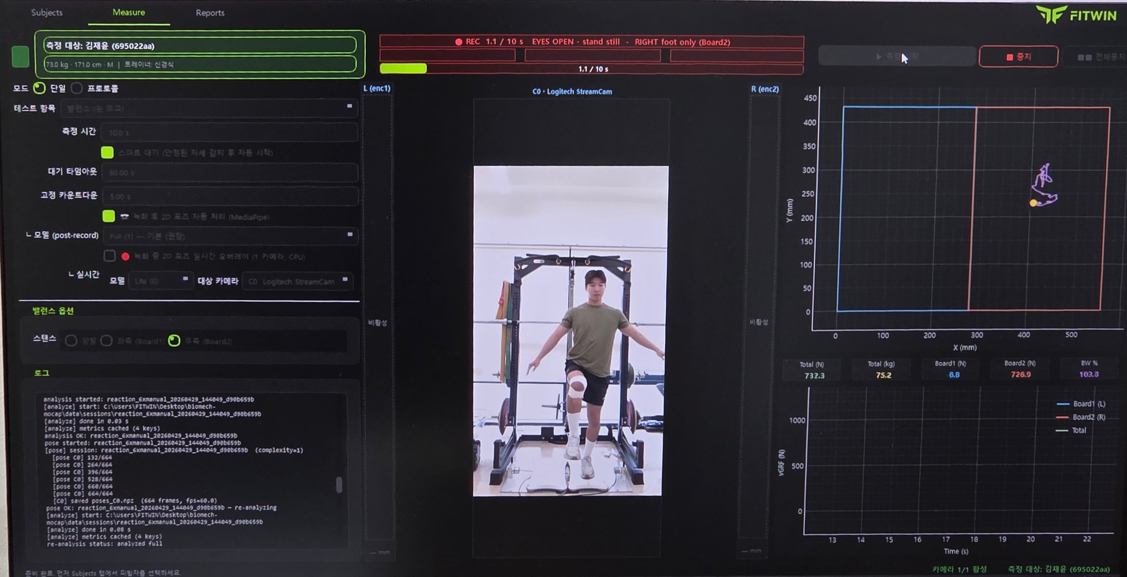Click the 측정 시간 field showing 10.0 s

click(x=229, y=133)
